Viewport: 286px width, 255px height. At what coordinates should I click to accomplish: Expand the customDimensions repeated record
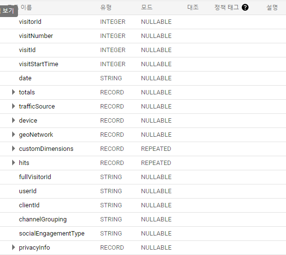[x=13, y=148]
